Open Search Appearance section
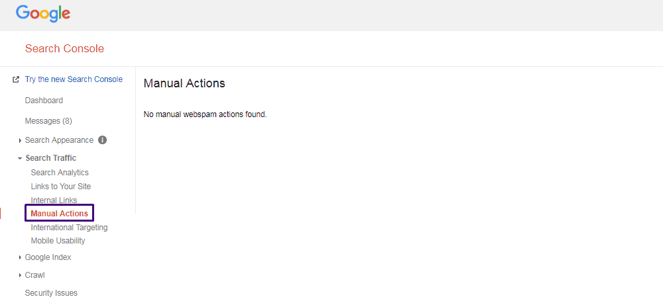The image size is (663, 303). 59,140
